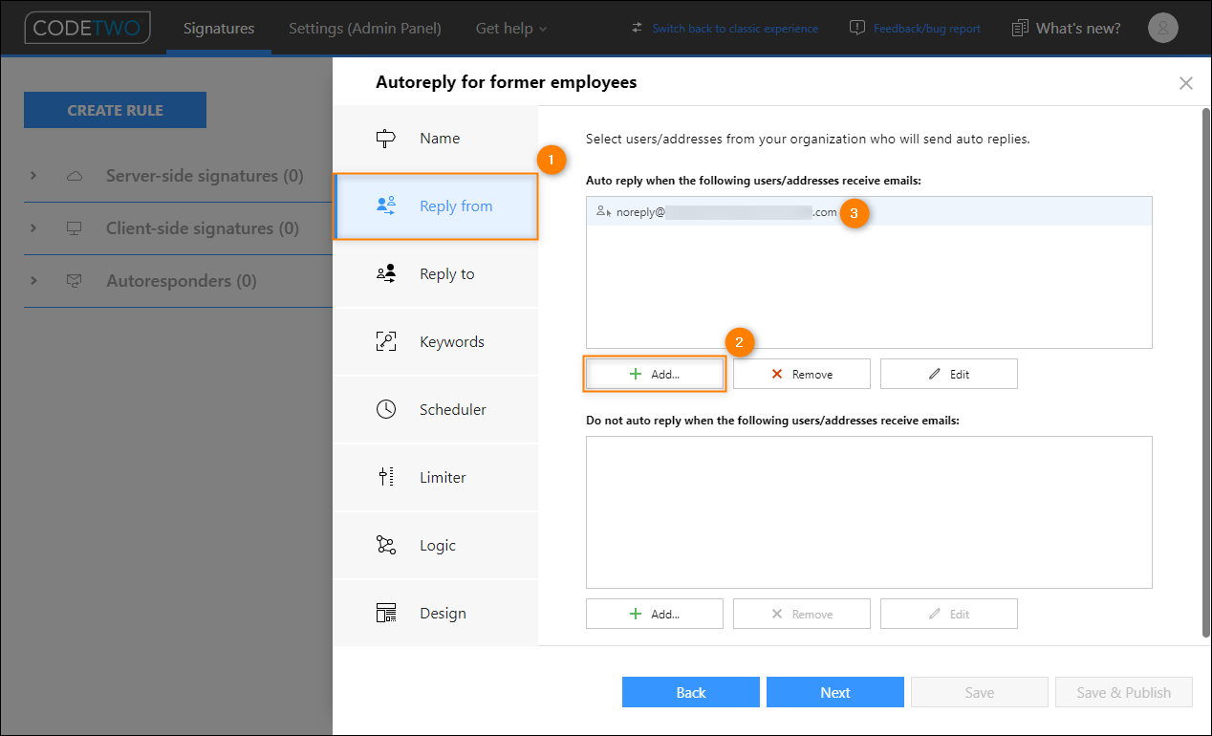Click the Limiter sliders icon
Image resolution: width=1212 pixels, height=736 pixels.
point(386,477)
